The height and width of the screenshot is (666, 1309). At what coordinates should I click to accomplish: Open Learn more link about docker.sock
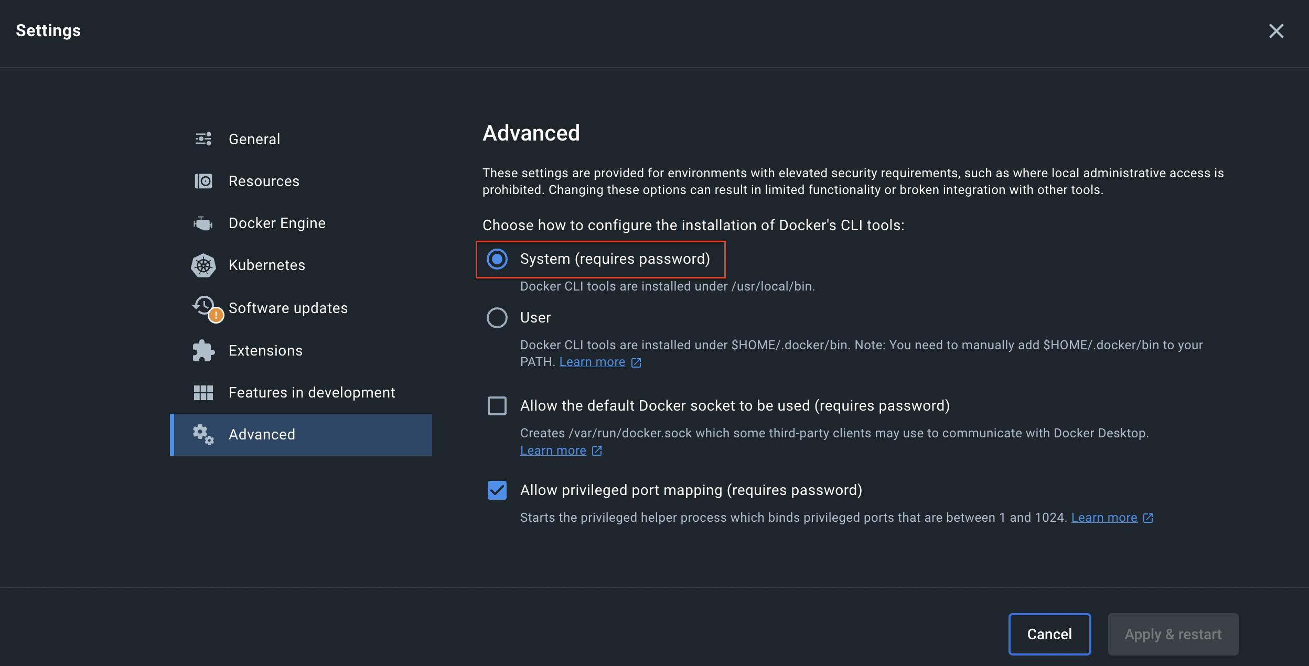click(553, 450)
